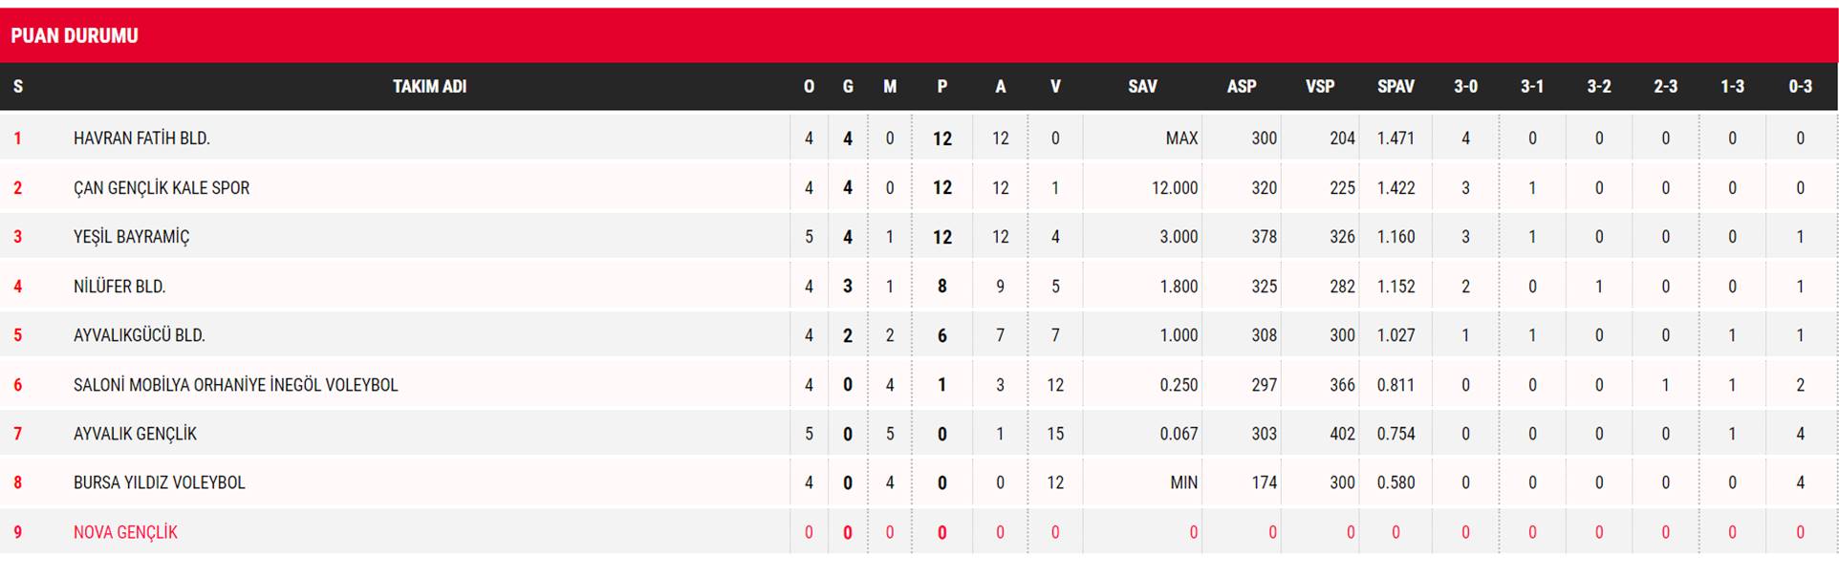Image resolution: width=1839 pixels, height=577 pixels.
Task: Open AYVALIKGÜCÜ BLD. team entry
Action: point(140,335)
